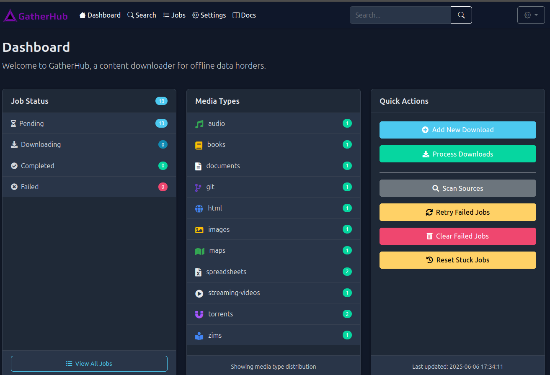The image size is (550, 375).
Task: Click the Add New Download button
Action: point(457,130)
